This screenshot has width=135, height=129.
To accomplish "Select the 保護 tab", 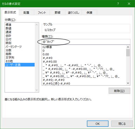I will coord(89,13).
